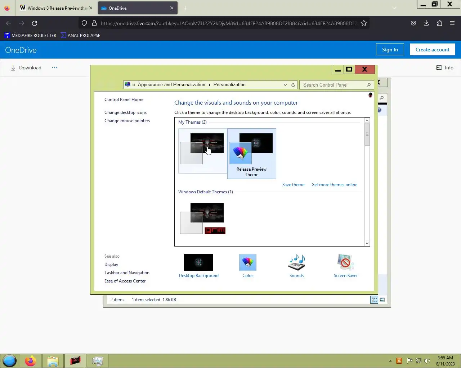Open Firefox from the taskbar

31,361
